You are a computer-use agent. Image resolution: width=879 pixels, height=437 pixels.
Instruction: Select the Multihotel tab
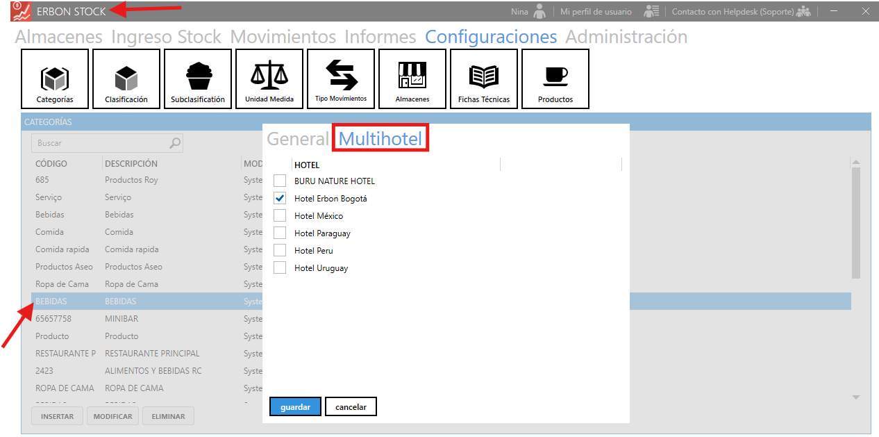[x=380, y=139]
